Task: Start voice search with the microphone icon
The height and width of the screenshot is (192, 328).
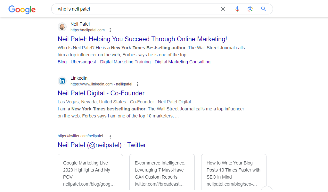Action: tap(237, 9)
